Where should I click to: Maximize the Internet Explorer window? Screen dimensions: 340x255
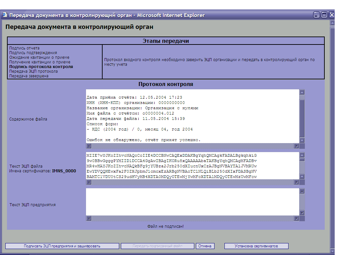pos(324,15)
